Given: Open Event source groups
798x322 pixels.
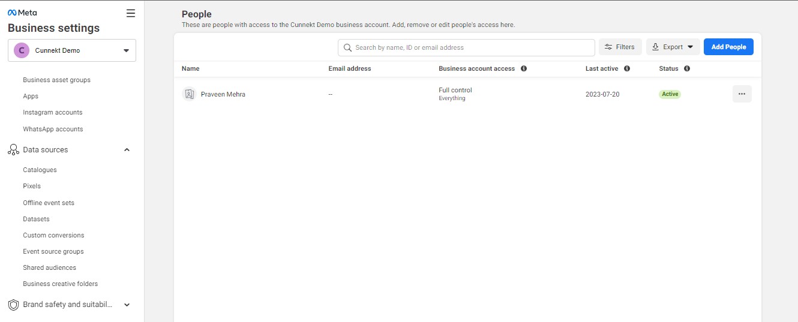Looking at the screenshot, I should click(53, 251).
